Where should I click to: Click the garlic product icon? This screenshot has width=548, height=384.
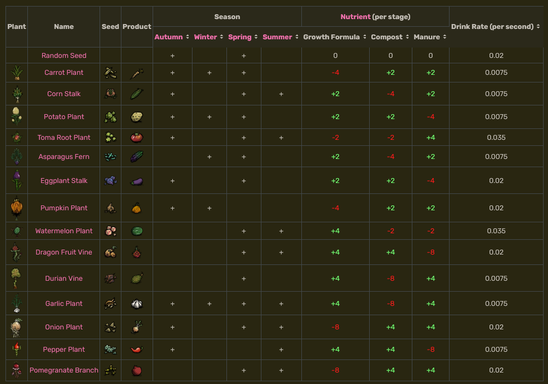[137, 304]
